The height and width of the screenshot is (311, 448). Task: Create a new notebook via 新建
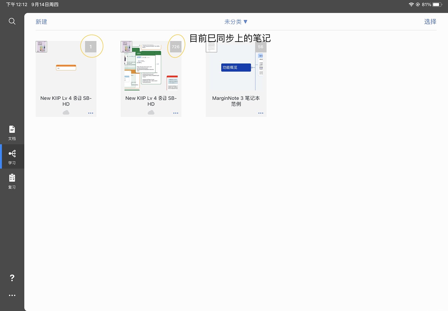(41, 22)
